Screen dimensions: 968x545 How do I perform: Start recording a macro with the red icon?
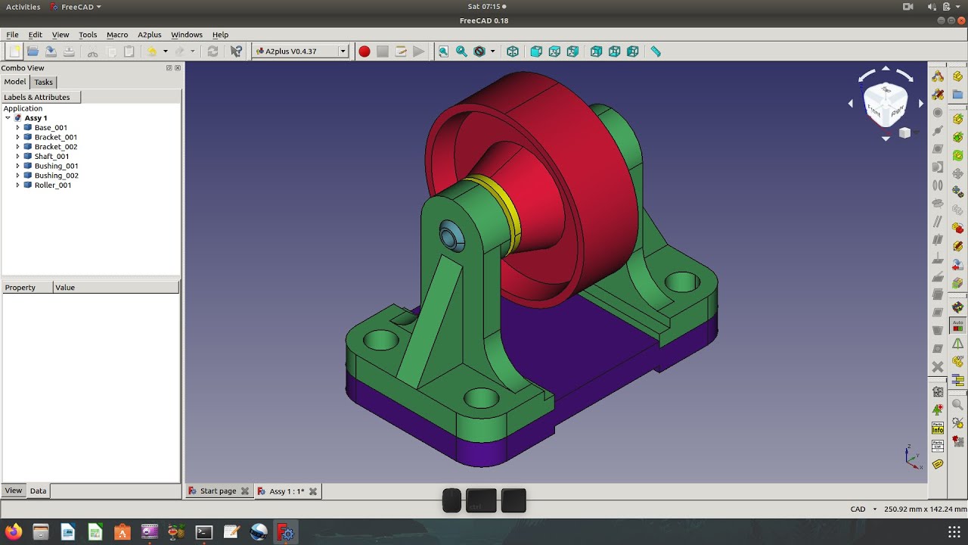coord(364,51)
